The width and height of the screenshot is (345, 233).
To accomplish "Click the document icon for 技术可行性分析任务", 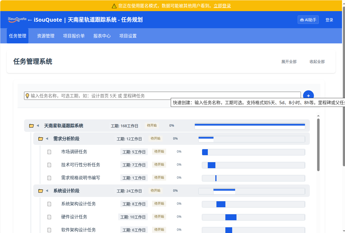I will 49,165.
